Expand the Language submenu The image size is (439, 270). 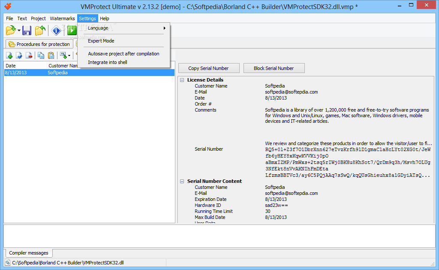(x=124, y=28)
